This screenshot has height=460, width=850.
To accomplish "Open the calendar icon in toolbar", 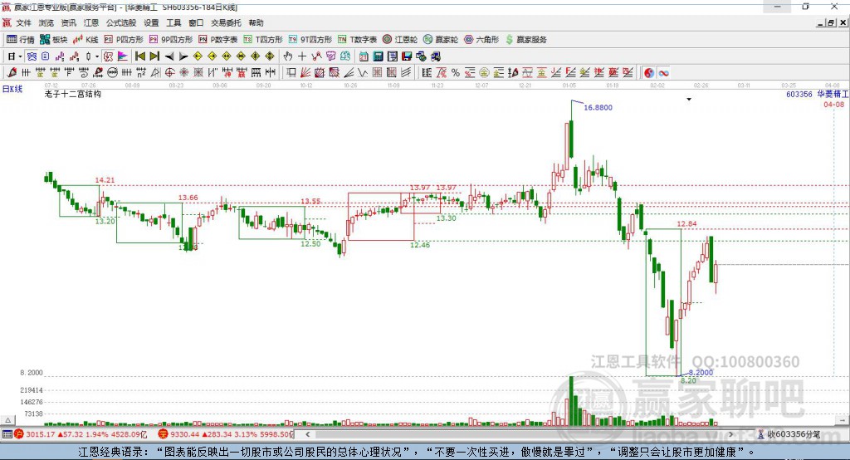I will pos(364,56).
